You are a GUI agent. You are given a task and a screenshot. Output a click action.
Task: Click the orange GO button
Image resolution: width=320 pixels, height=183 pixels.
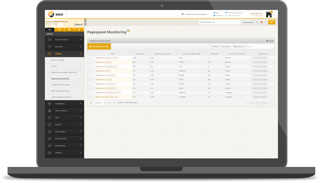click(x=272, y=22)
